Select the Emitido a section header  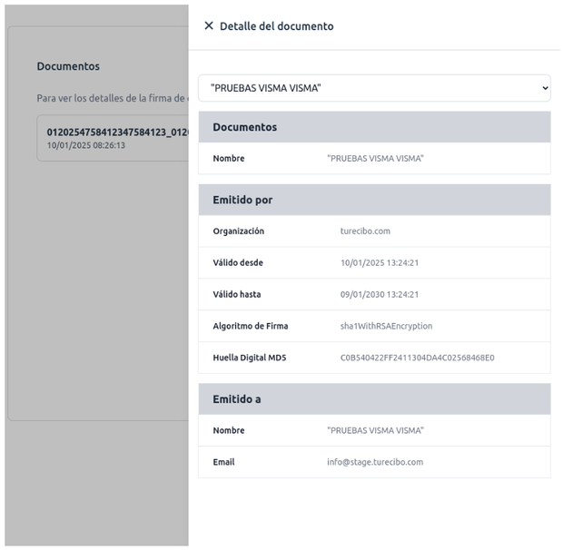click(x=237, y=398)
